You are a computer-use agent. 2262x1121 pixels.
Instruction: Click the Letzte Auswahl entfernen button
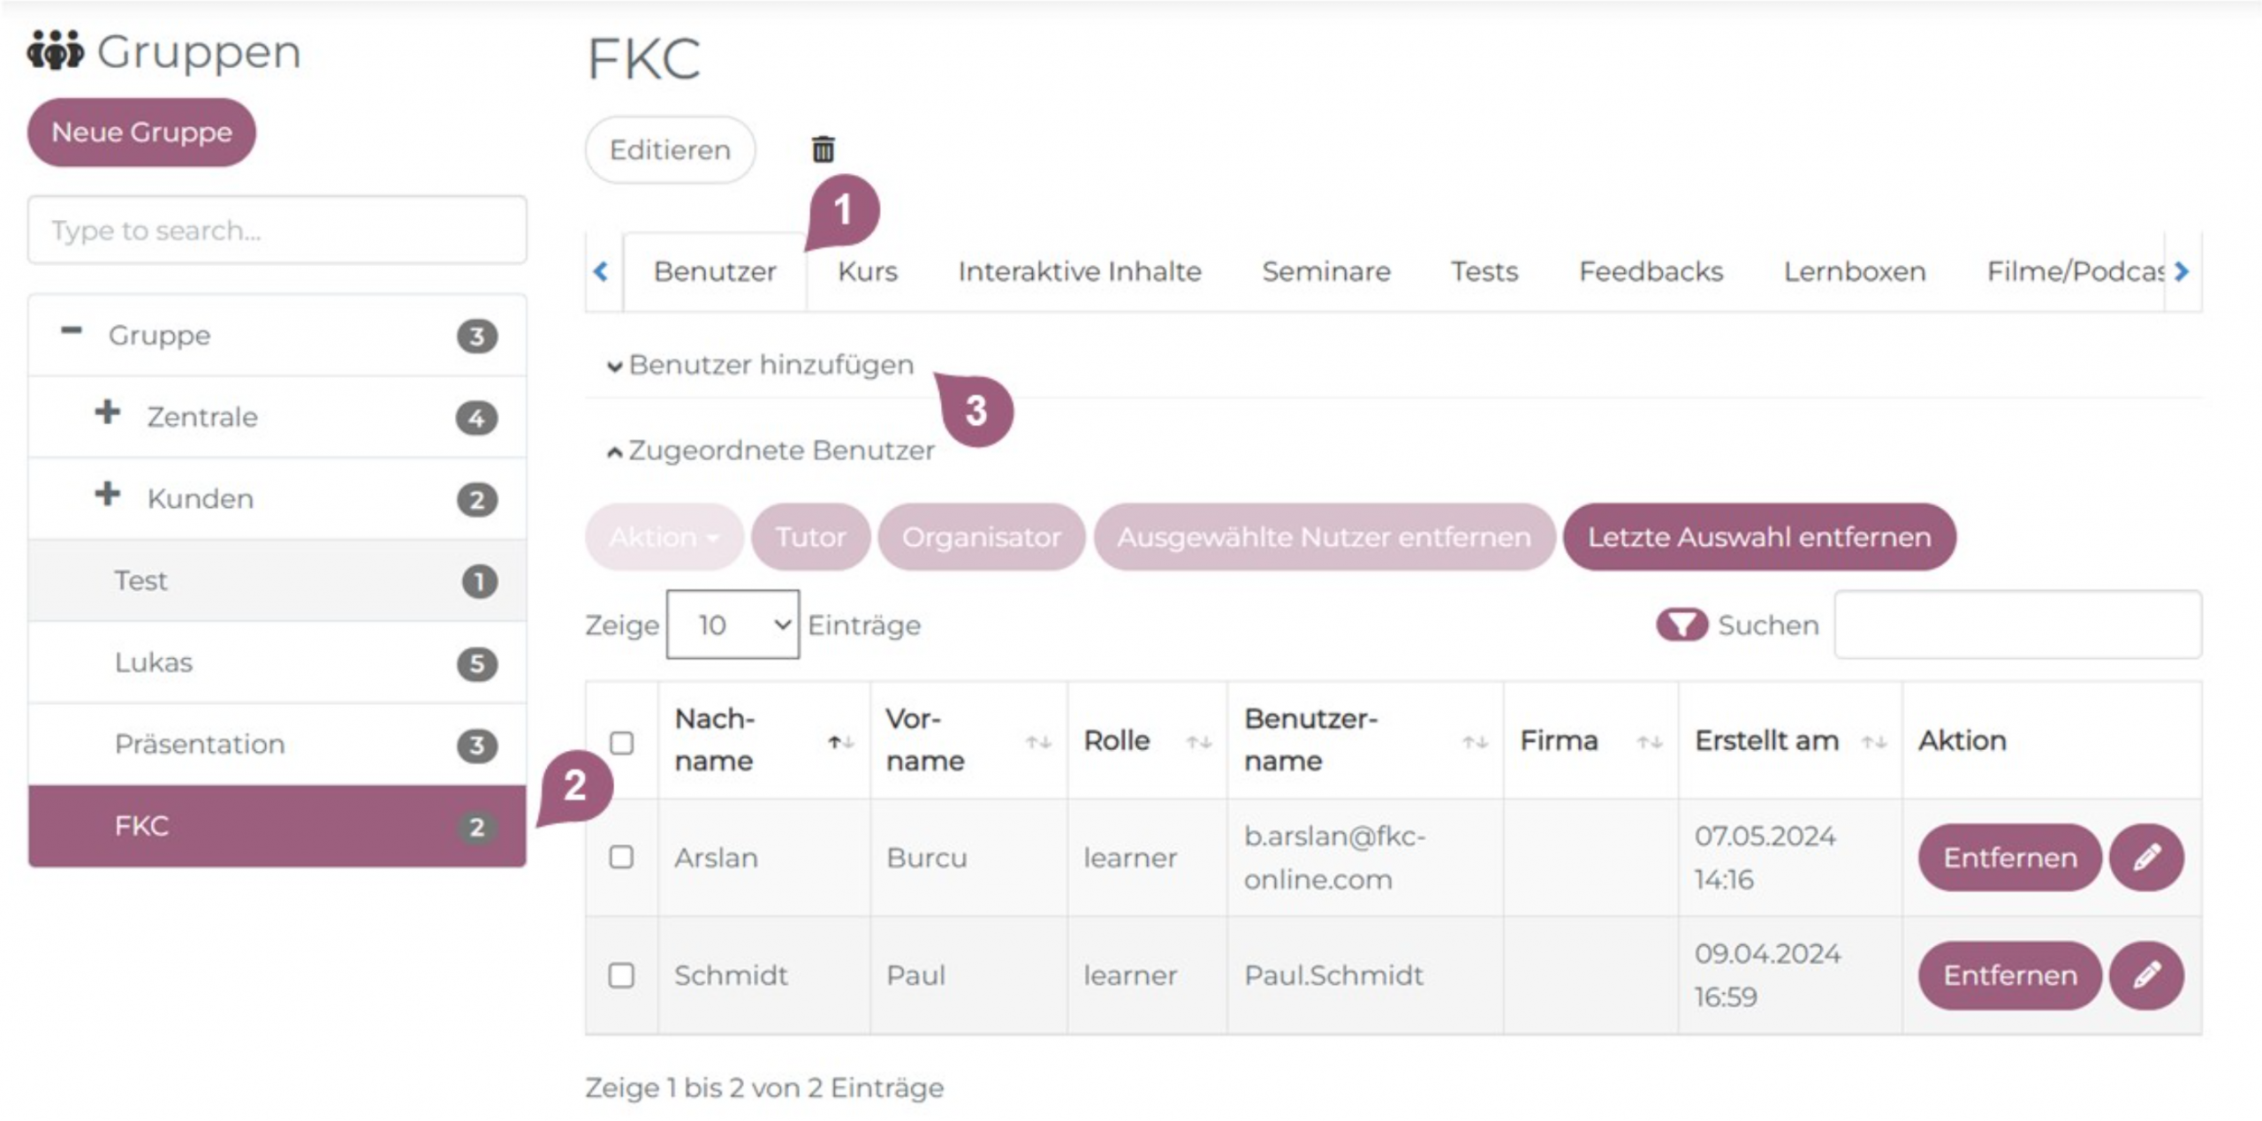coord(1758,537)
